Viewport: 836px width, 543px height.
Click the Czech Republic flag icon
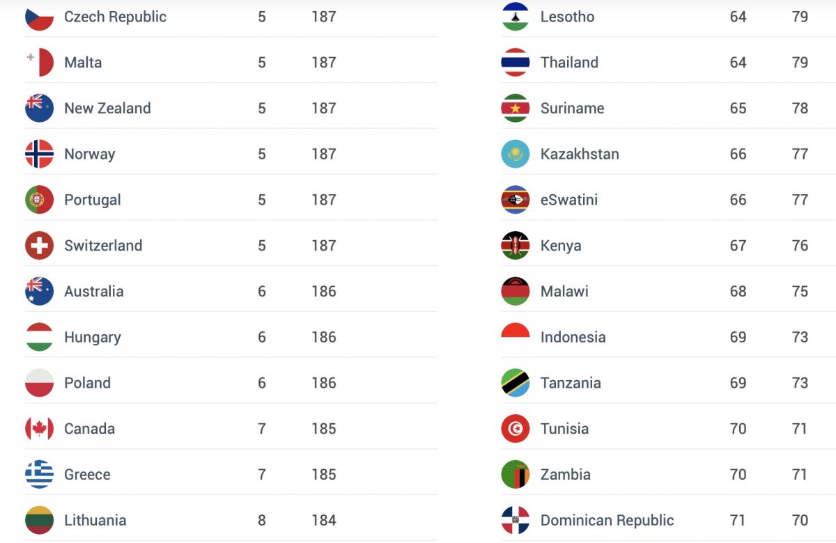(39, 17)
